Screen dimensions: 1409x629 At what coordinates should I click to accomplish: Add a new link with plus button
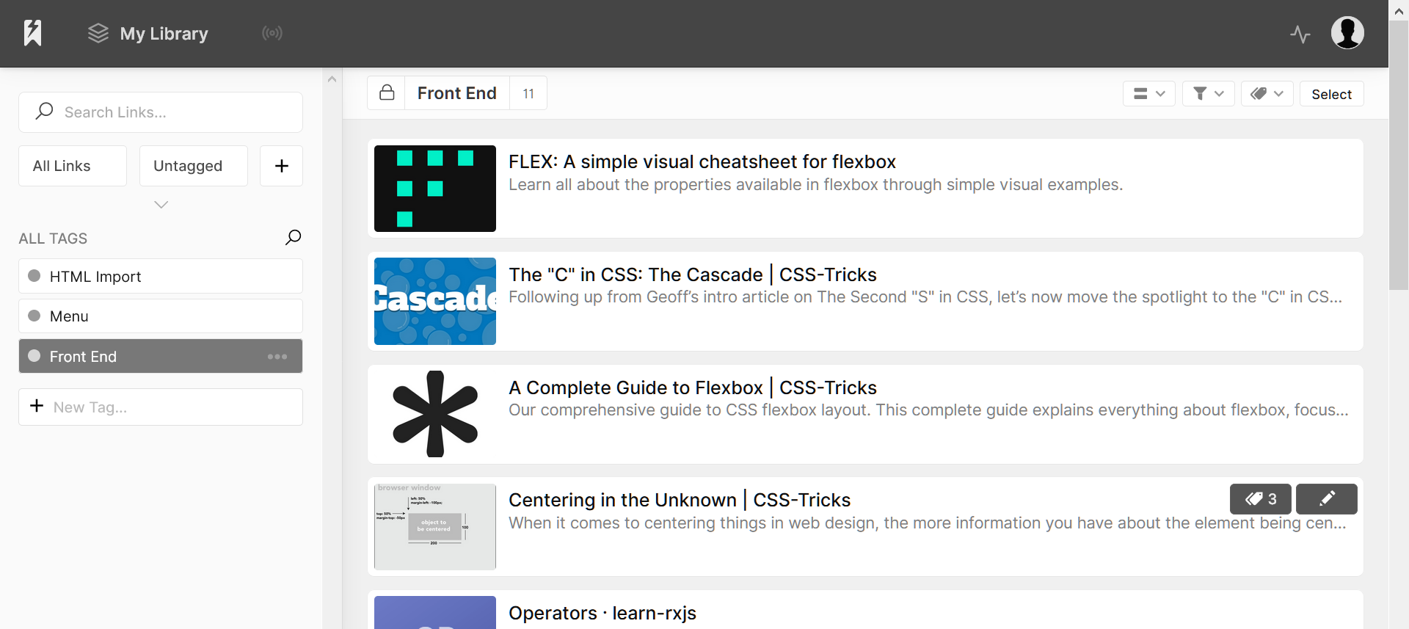(281, 166)
